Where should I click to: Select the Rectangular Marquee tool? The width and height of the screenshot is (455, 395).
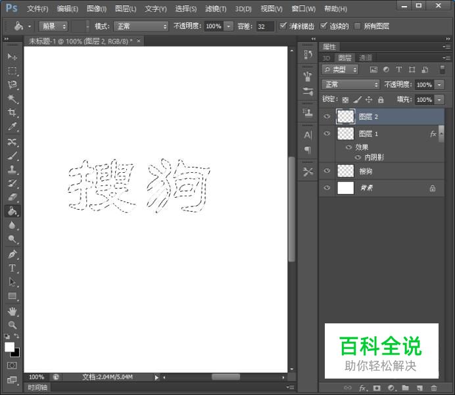tap(12, 70)
